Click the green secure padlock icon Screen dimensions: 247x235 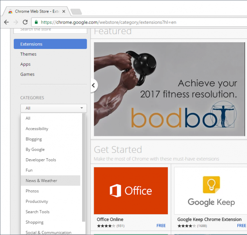[36, 22]
